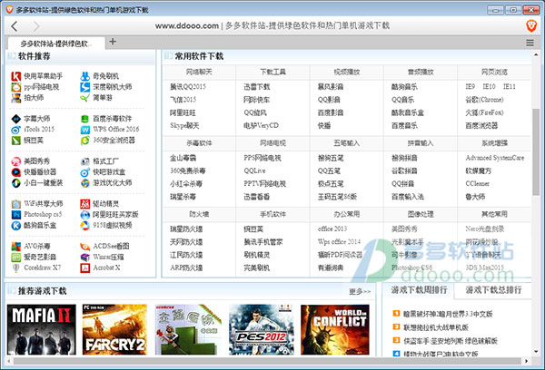This screenshot has width=545, height=370.
Task: Click the 快吧游戏盒 icon
Action: coord(84,172)
